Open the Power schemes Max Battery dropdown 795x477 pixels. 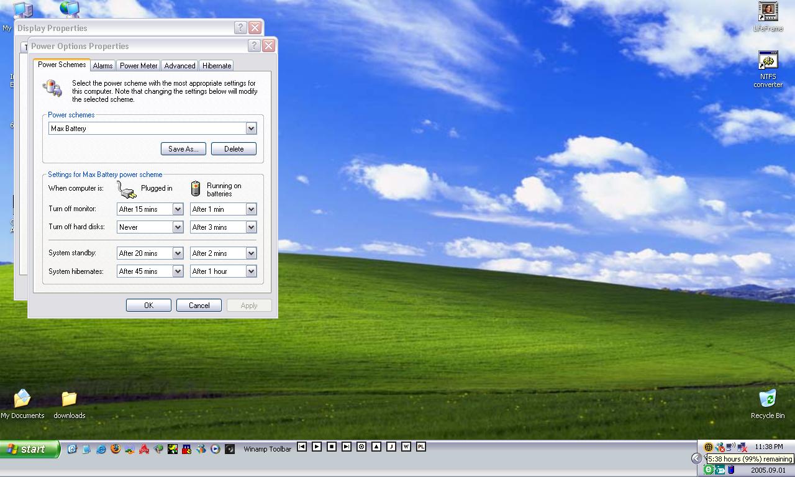[251, 129]
